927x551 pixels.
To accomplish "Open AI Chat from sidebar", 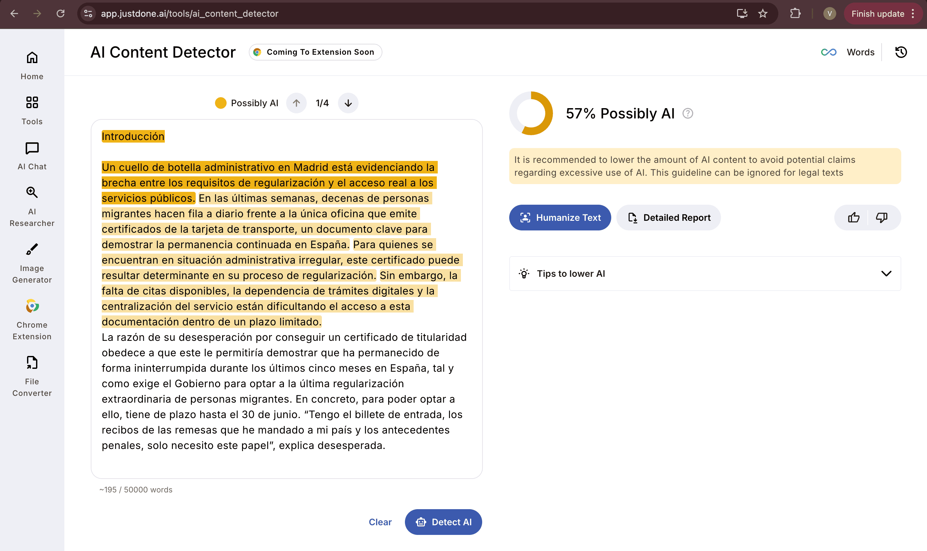I will point(32,155).
